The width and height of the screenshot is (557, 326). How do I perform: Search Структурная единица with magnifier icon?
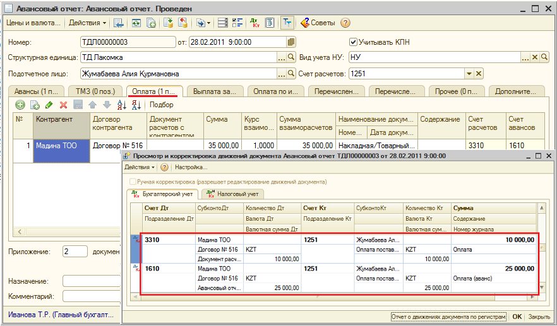(291, 57)
